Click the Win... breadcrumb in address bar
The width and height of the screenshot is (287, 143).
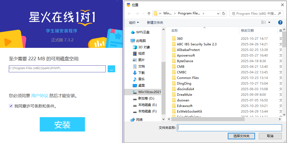167,13
